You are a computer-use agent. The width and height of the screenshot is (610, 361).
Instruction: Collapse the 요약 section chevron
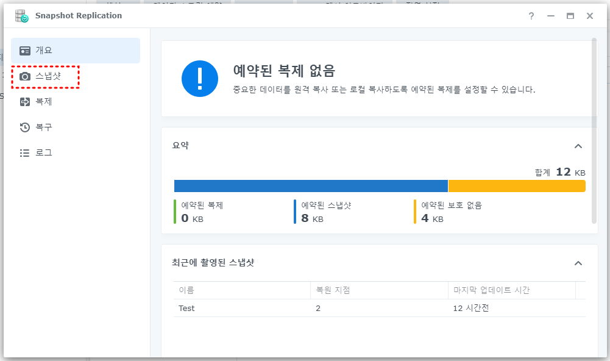pyautogui.click(x=578, y=146)
